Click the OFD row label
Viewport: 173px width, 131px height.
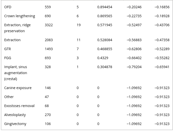point(8,7)
